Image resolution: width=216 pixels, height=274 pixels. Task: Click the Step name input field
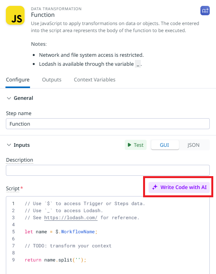coord(108,124)
